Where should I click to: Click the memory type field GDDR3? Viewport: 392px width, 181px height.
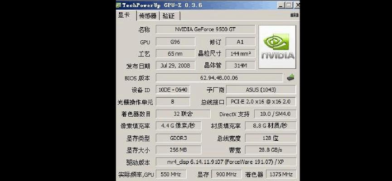[179, 138]
